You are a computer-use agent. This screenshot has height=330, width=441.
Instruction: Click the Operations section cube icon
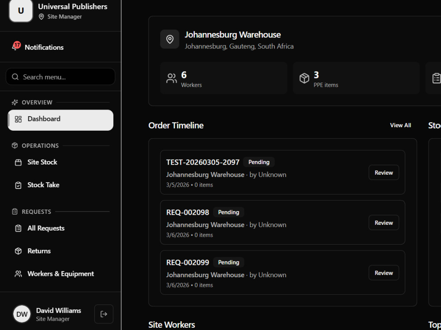coord(15,146)
